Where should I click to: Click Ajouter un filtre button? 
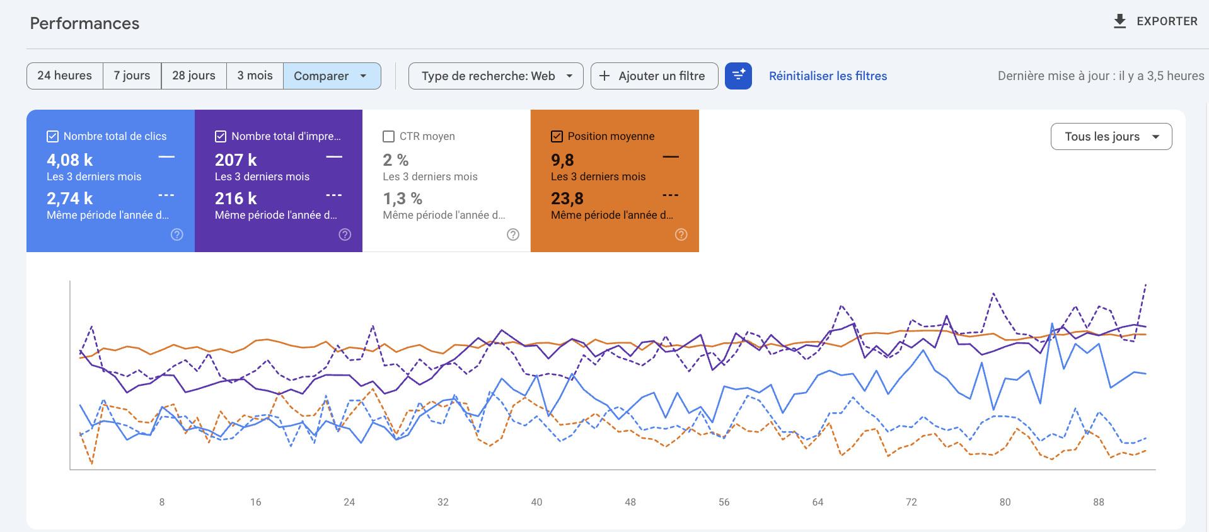click(x=654, y=76)
